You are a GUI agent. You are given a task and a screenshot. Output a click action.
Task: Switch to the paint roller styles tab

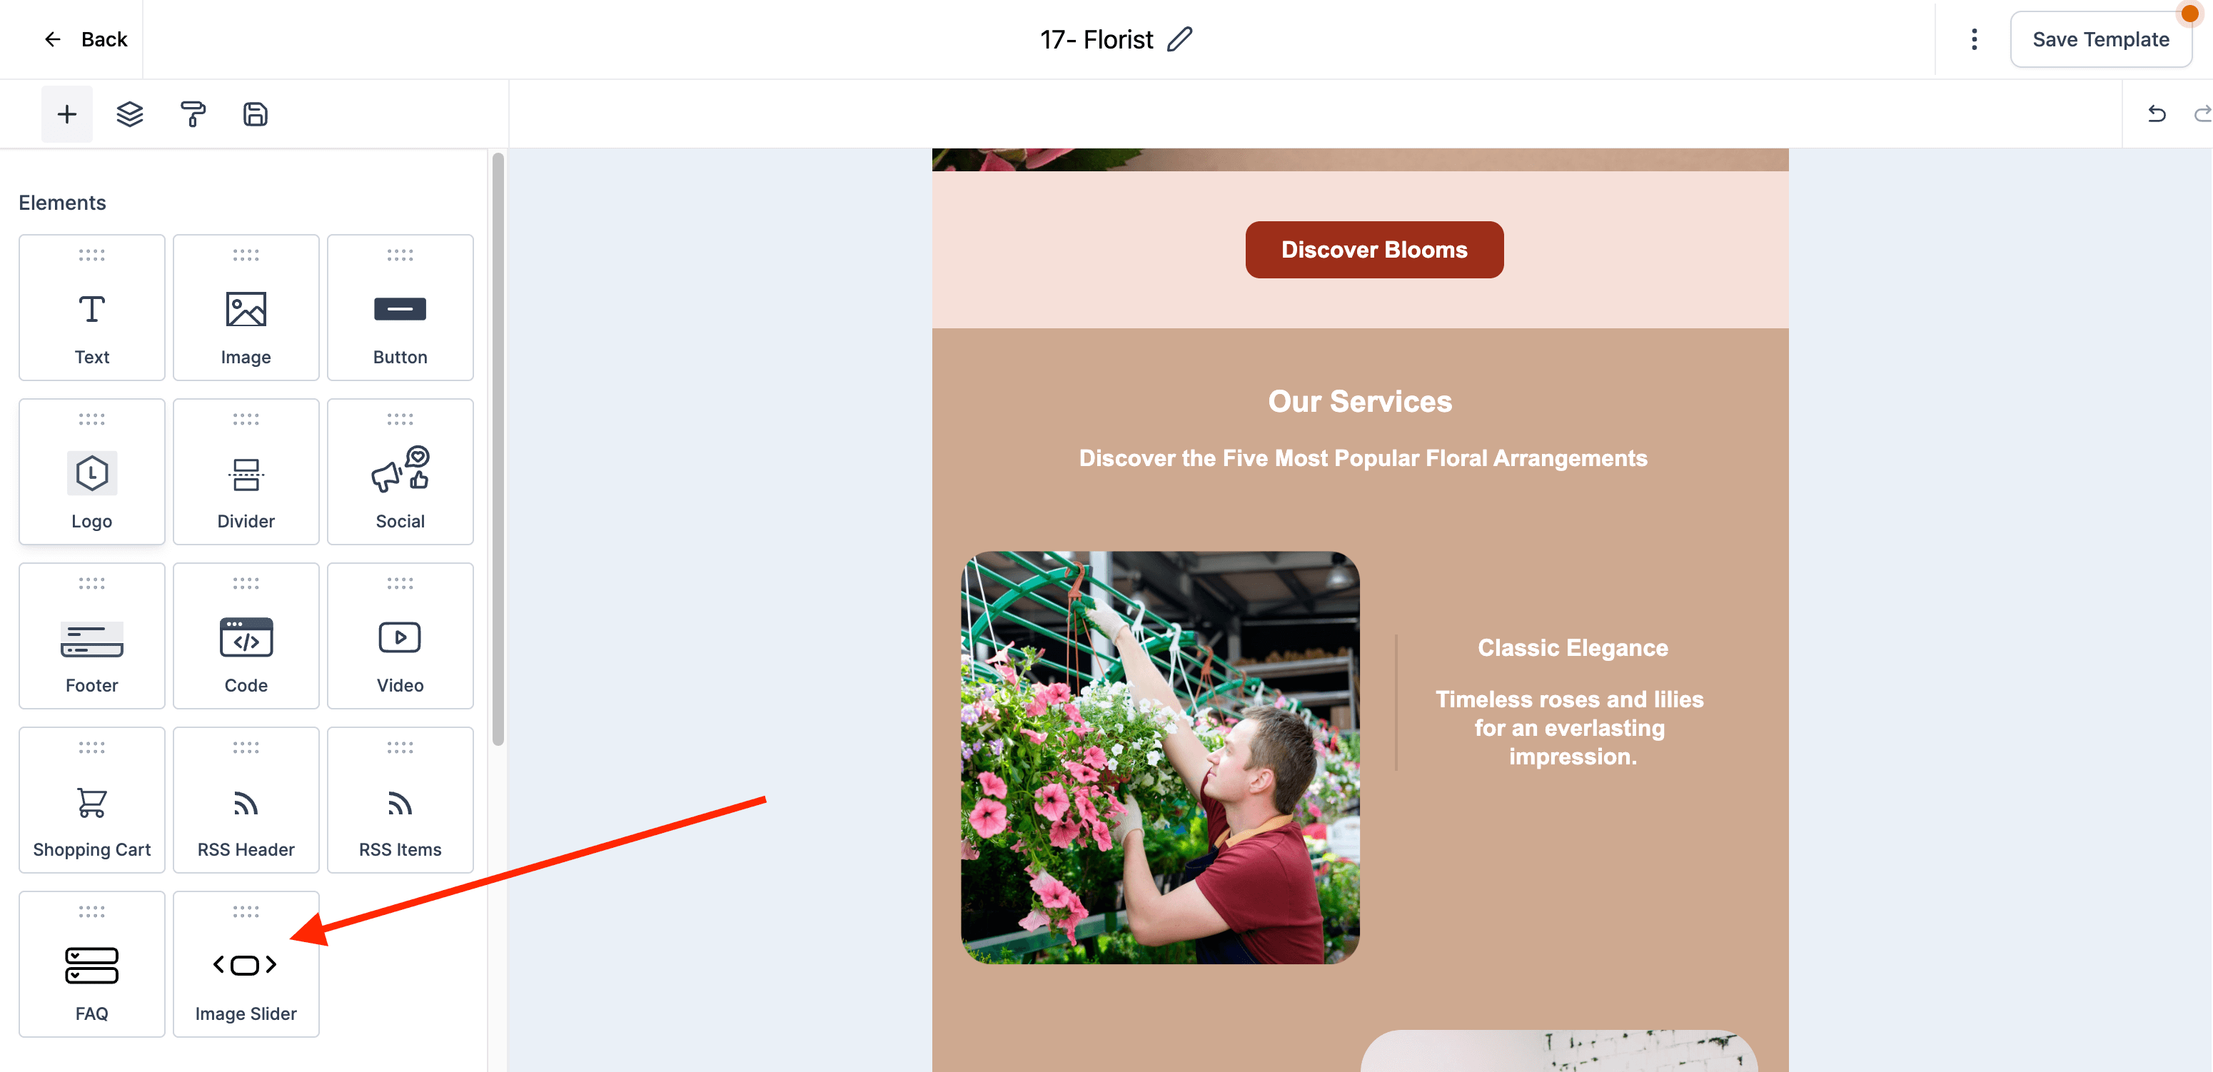[x=193, y=114]
